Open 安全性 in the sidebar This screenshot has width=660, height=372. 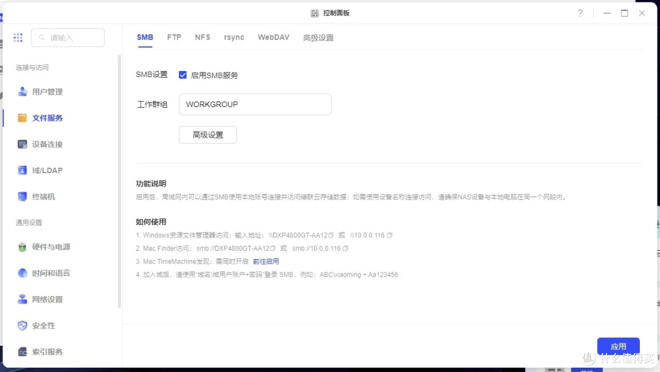coord(43,325)
